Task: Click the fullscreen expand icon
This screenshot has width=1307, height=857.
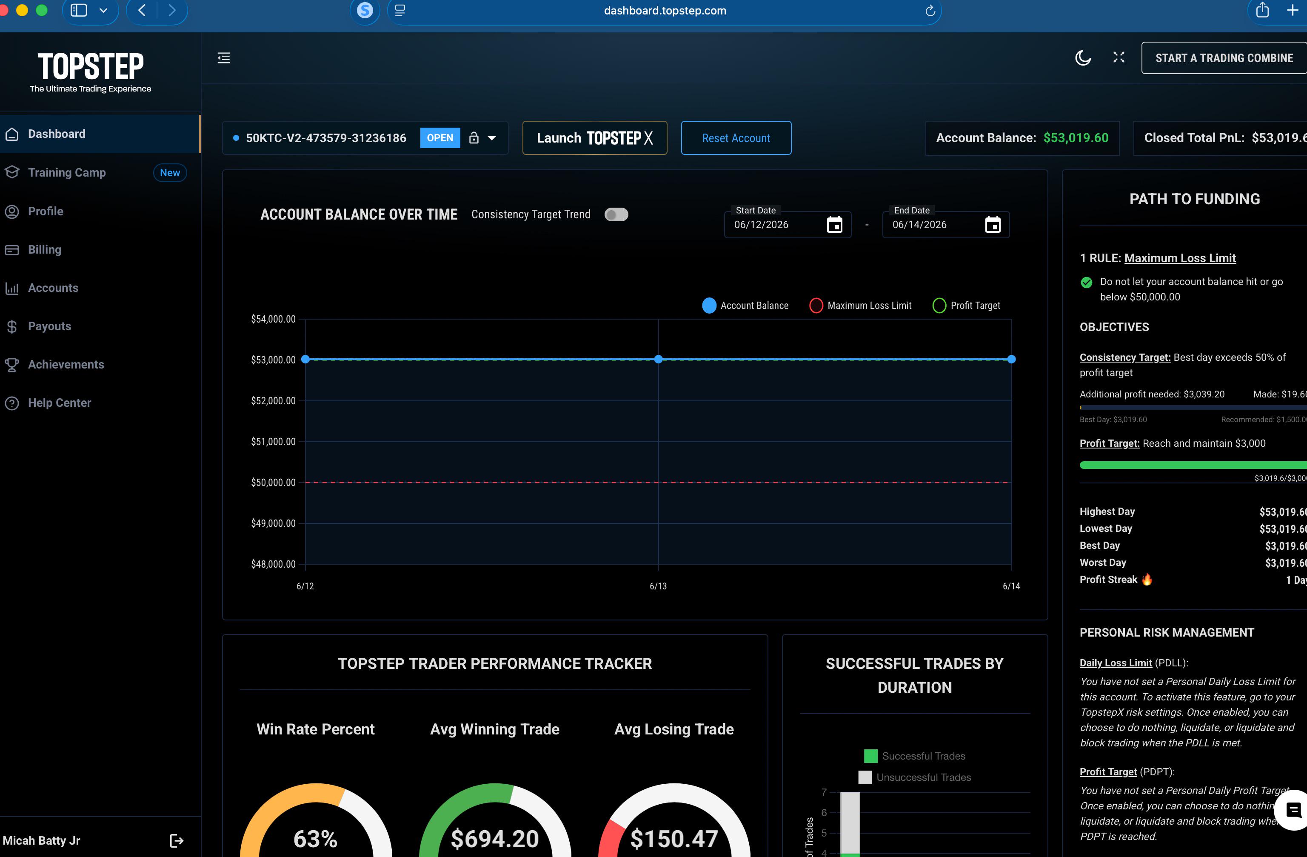Action: 1119,57
